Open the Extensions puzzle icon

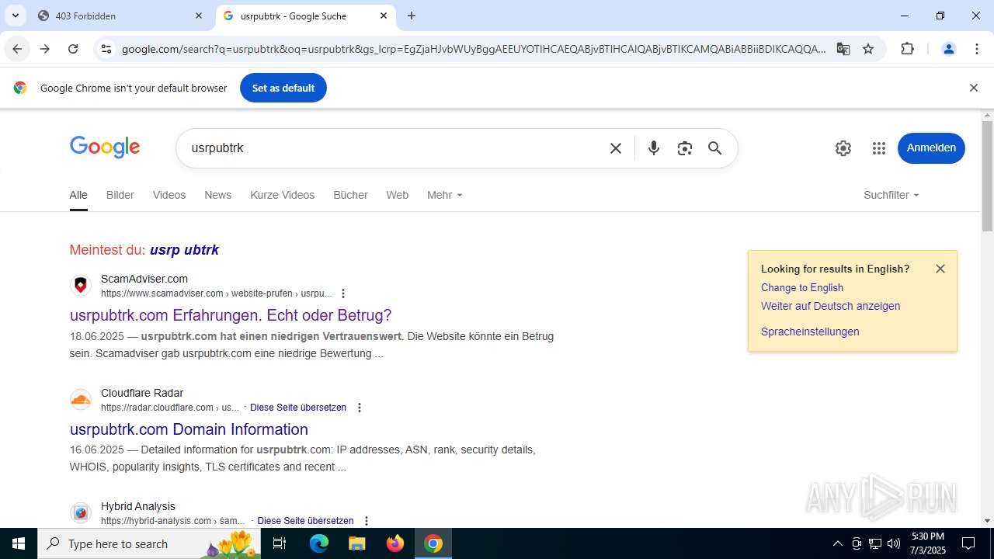907,49
